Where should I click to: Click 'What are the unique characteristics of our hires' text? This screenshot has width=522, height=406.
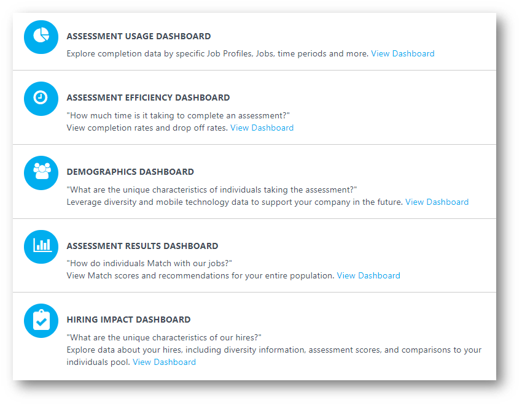pos(164,337)
